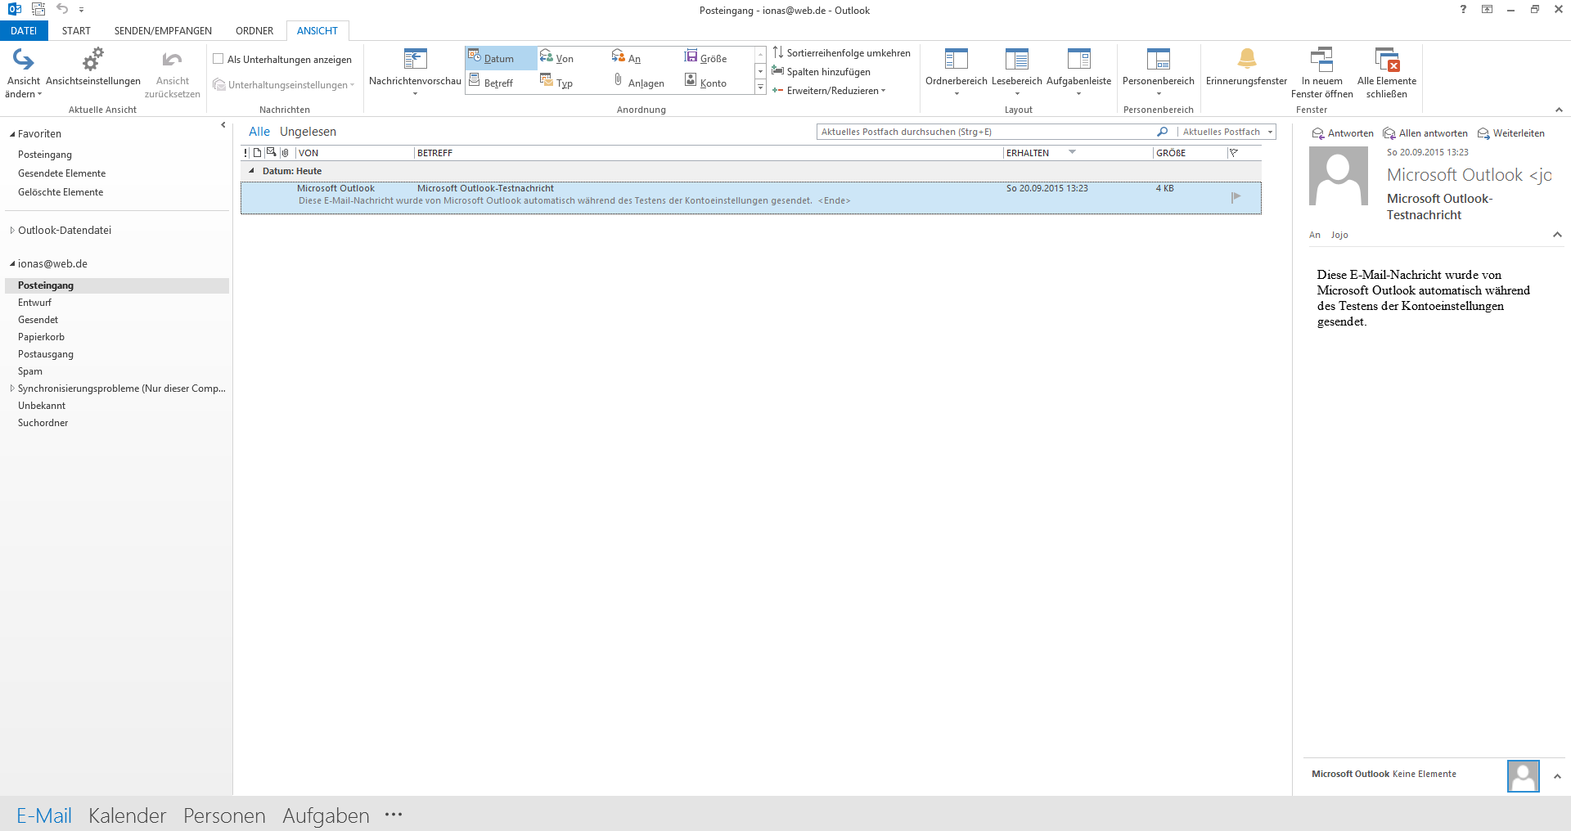Open the Erinnerungsfenster bell icon

point(1246,59)
